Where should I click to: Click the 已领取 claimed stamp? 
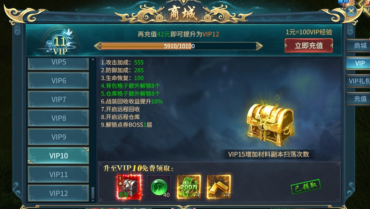pos(306,186)
